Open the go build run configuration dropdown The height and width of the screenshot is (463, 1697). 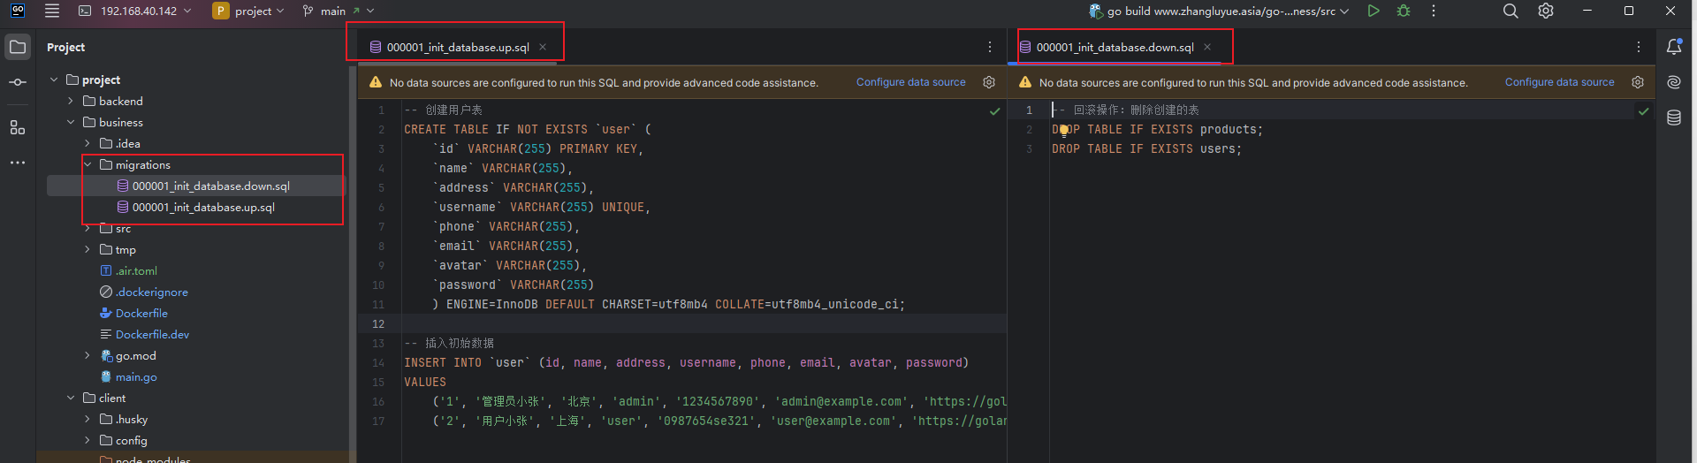pos(1219,11)
